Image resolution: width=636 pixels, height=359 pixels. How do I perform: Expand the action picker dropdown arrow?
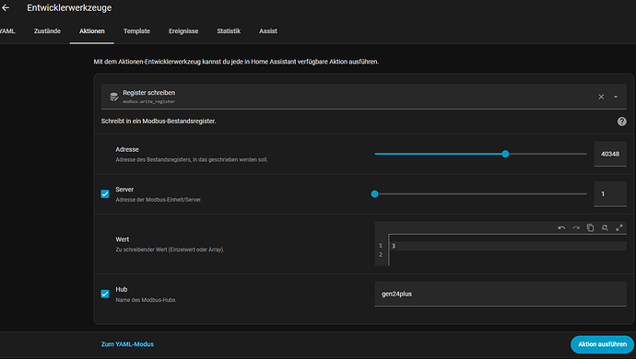click(616, 97)
